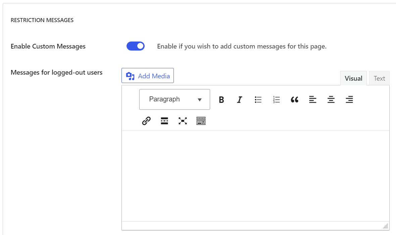Click the 'Messages for logged-out users' label
Viewport: 396px width, 235px height.
[x=57, y=73]
